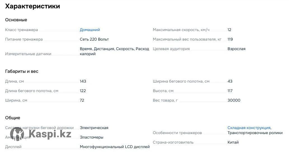
Task: Select the product weight value 30000
Action: pyautogui.click(x=234, y=100)
